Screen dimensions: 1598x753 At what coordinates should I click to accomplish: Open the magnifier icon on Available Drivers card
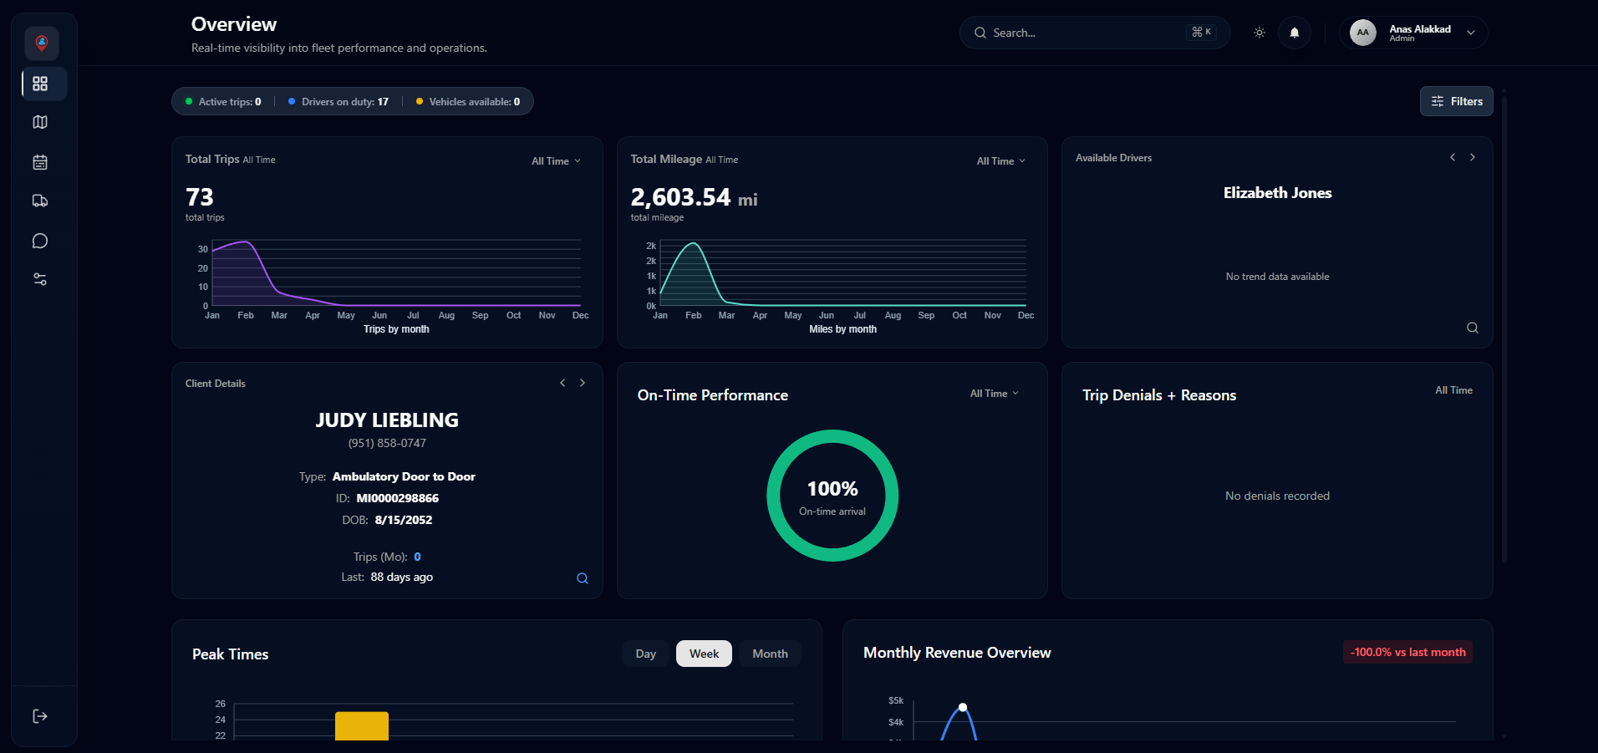pyautogui.click(x=1473, y=328)
